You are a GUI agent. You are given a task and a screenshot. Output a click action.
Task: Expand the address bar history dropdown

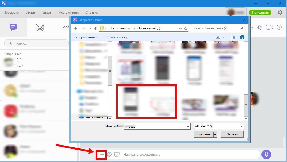pyautogui.click(x=181, y=29)
